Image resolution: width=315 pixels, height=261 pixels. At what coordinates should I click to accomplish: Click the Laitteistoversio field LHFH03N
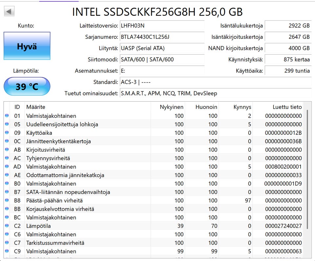coord(162,25)
